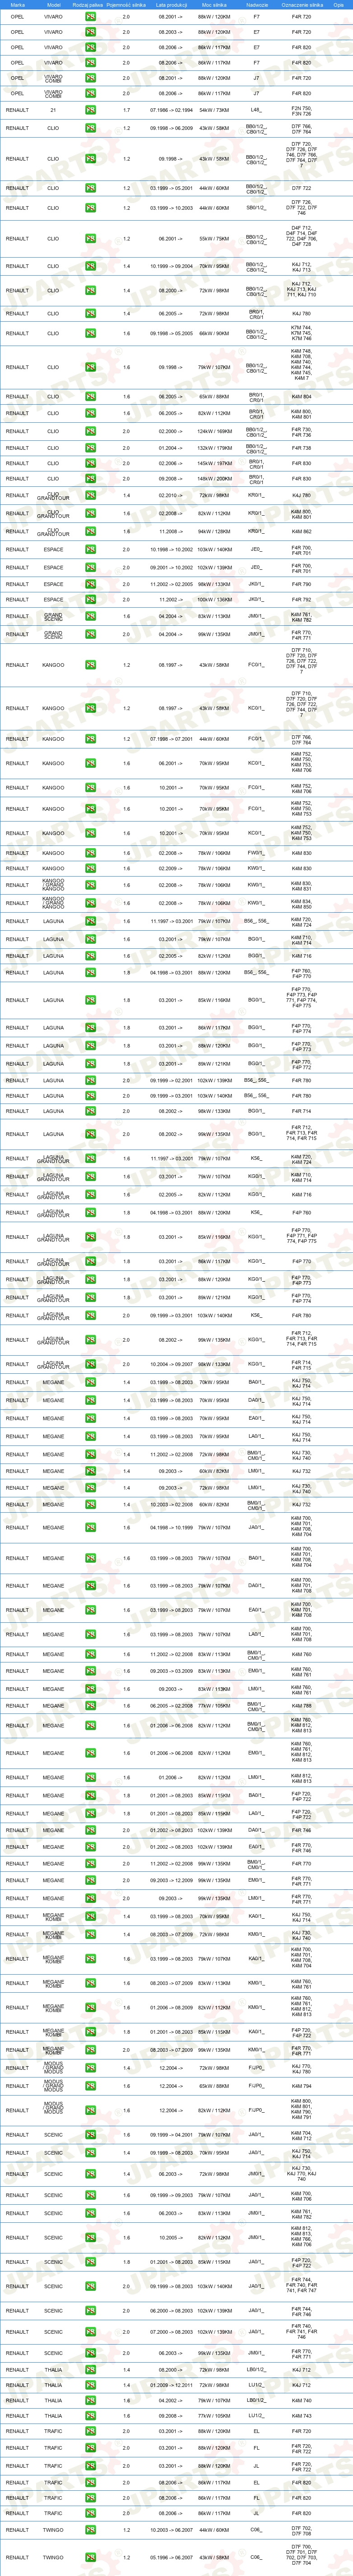Select power cell 94kW / 128KM
Screen dimensions: 353x2576
[x=214, y=532]
